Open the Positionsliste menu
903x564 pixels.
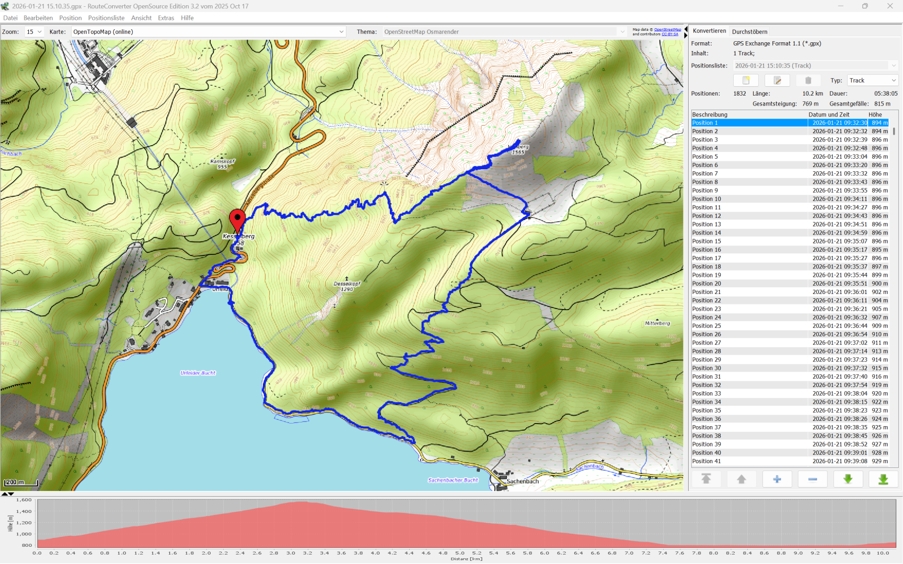click(106, 18)
